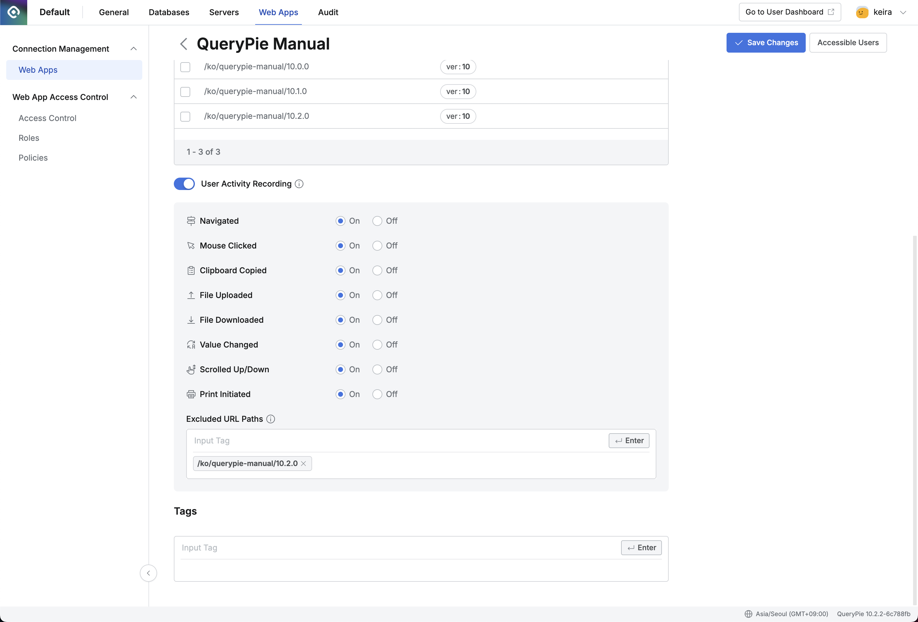The width and height of the screenshot is (918, 622).
Task: Click the Accessible Users button
Action: 848,43
